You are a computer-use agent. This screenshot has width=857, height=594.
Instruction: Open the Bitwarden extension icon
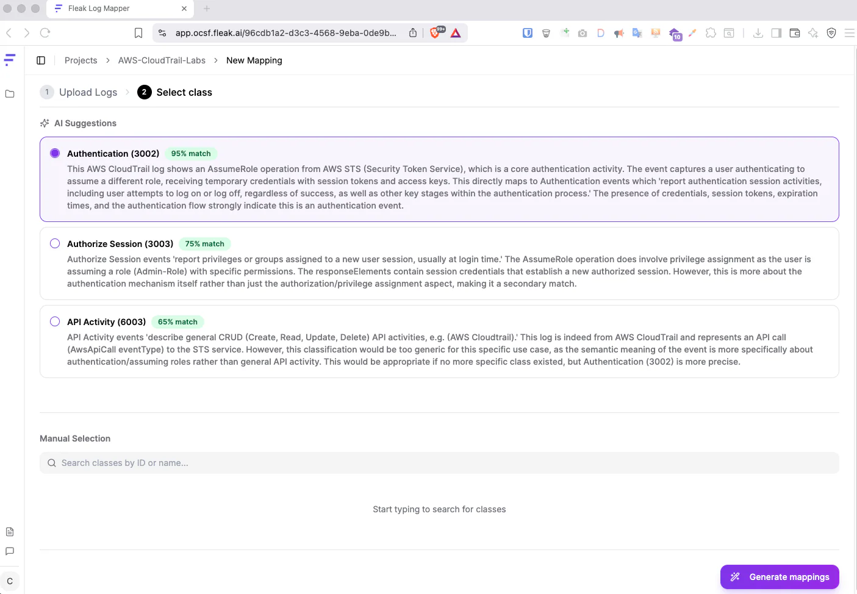point(528,33)
